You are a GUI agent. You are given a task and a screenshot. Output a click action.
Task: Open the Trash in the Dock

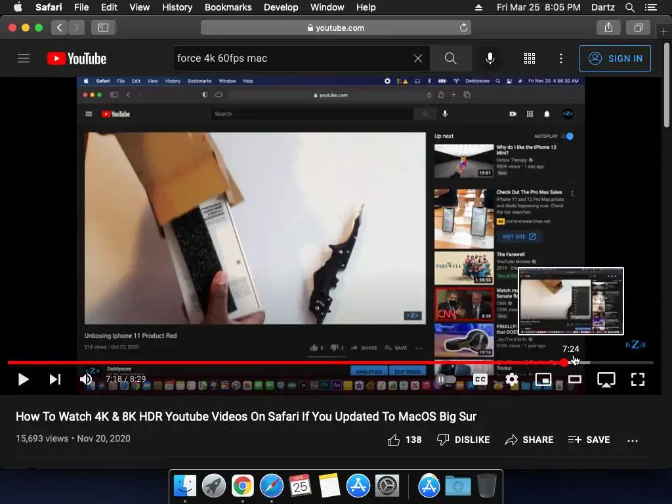click(x=486, y=486)
